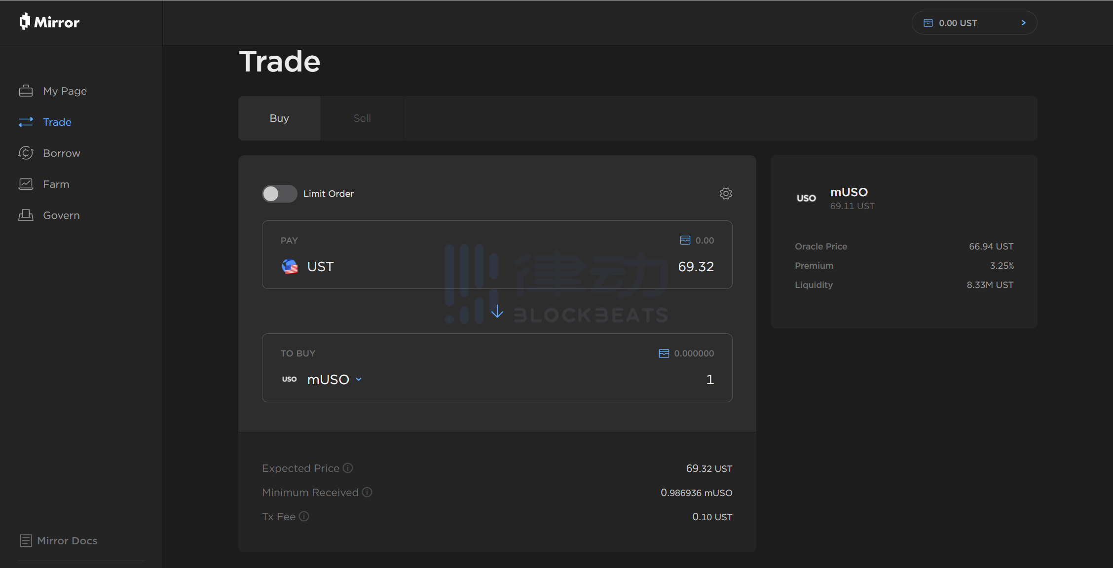
Task: Click the Mirror brand name text
Action: 57,22
